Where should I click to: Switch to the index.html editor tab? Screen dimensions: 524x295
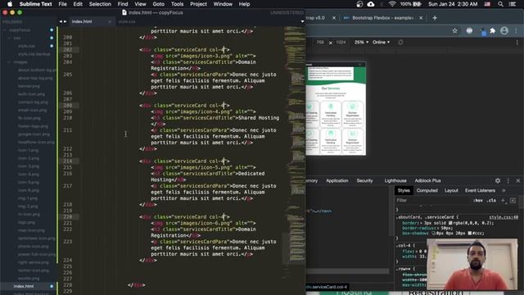[82, 21]
